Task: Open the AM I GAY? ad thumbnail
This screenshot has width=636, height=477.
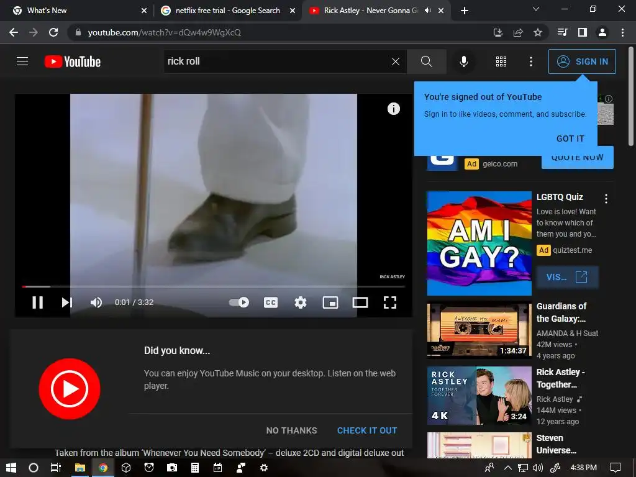Action: (479, 243)
